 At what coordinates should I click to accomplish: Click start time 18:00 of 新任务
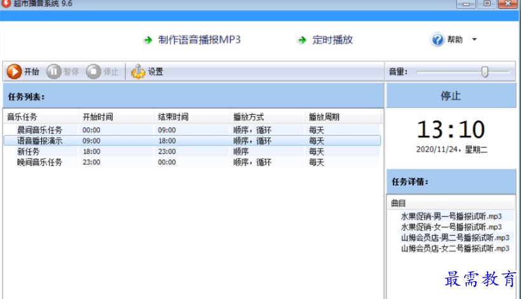[91, 152]
